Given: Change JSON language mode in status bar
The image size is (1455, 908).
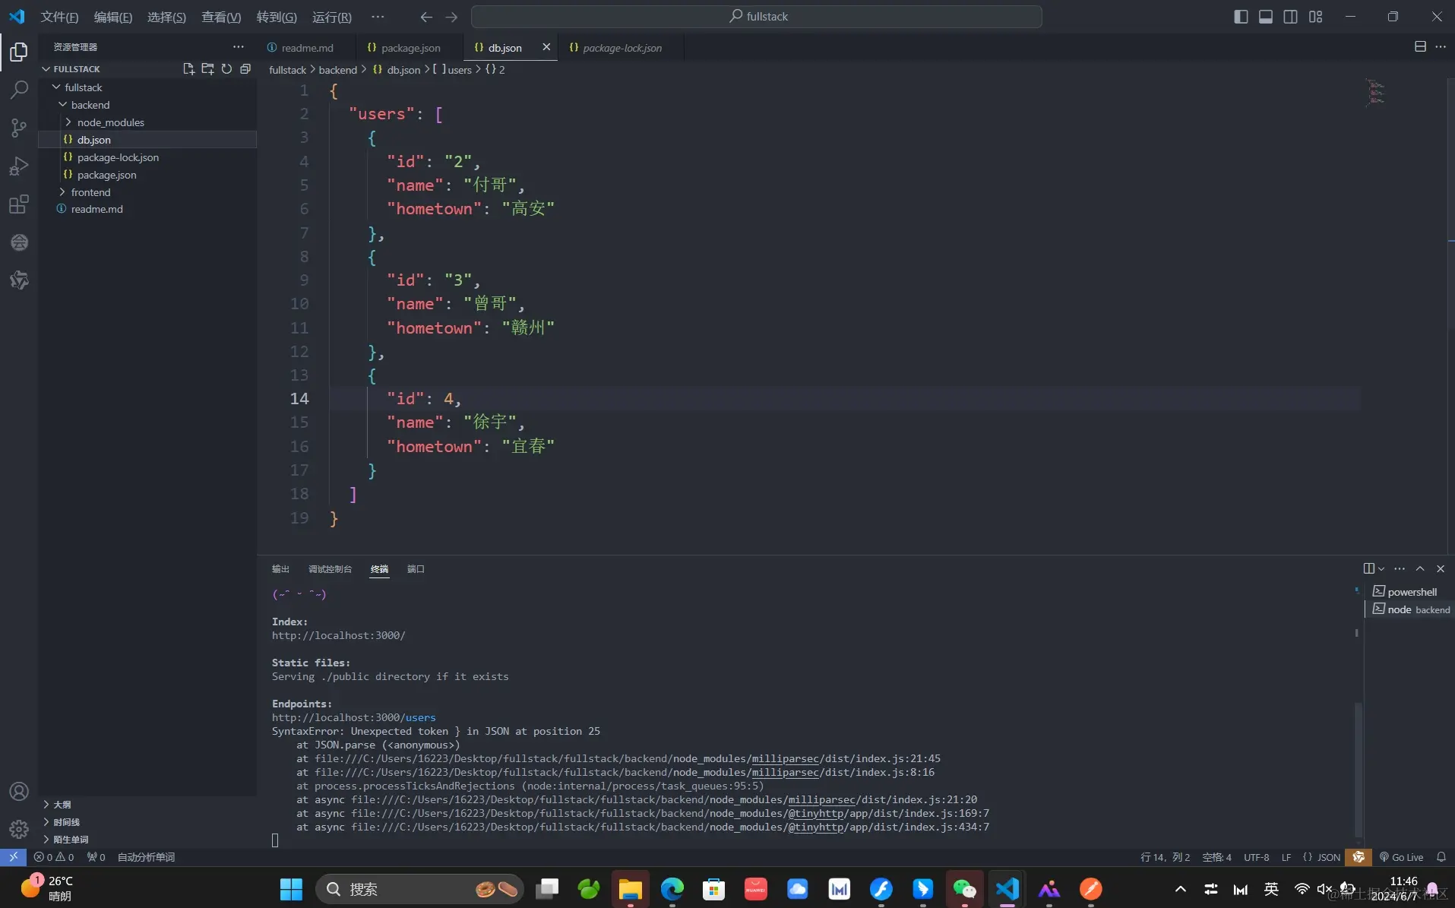Looking at the screenshot, I should click(x=1328, y=857).
